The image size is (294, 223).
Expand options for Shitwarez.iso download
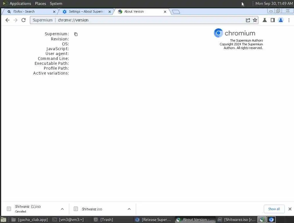(x=129, y=209)
